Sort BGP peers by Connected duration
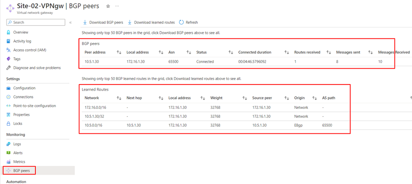The image size is (412, 184). tap(287, 52)
